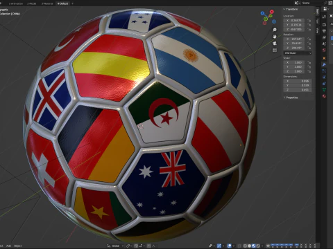
Task: Click the Dimensions X value field
Action: [x=298, y=81]
